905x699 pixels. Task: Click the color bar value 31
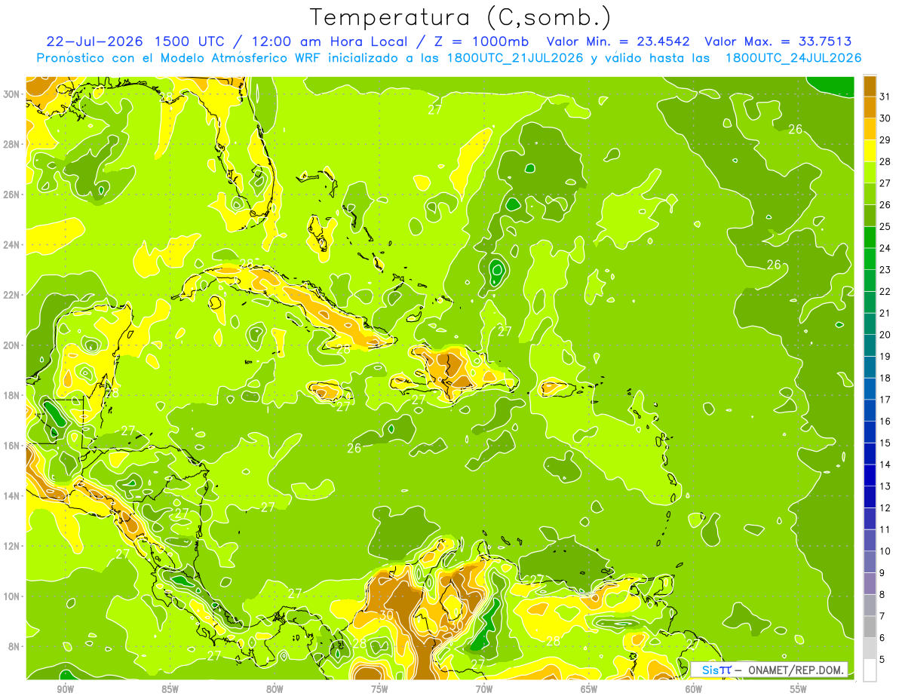click(885, 97)
